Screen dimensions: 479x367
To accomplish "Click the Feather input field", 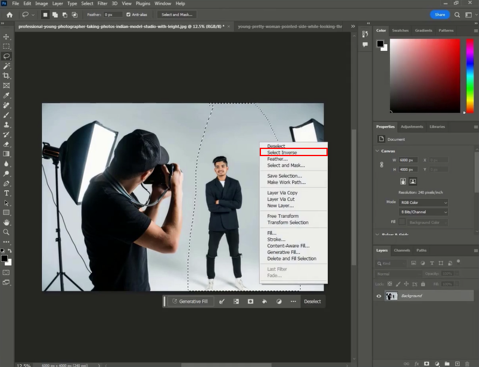I will point(113,15).
